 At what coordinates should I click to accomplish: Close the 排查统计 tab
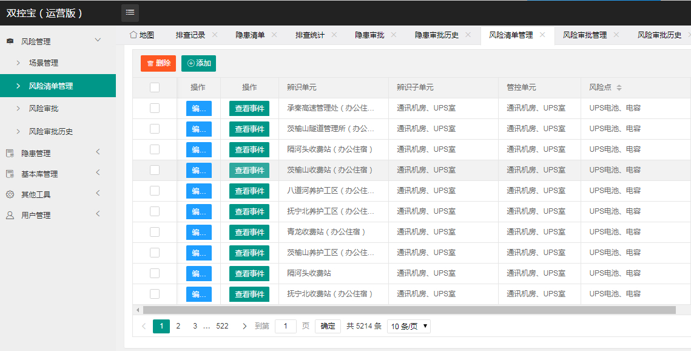coord(334,35)
